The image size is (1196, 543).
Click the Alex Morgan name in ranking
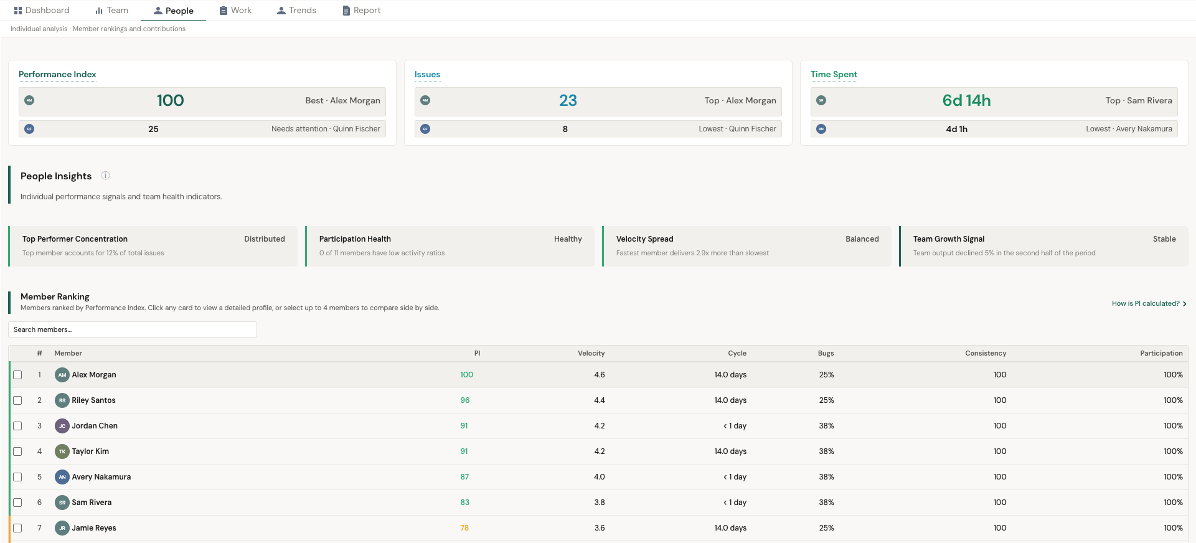(94, 375)
